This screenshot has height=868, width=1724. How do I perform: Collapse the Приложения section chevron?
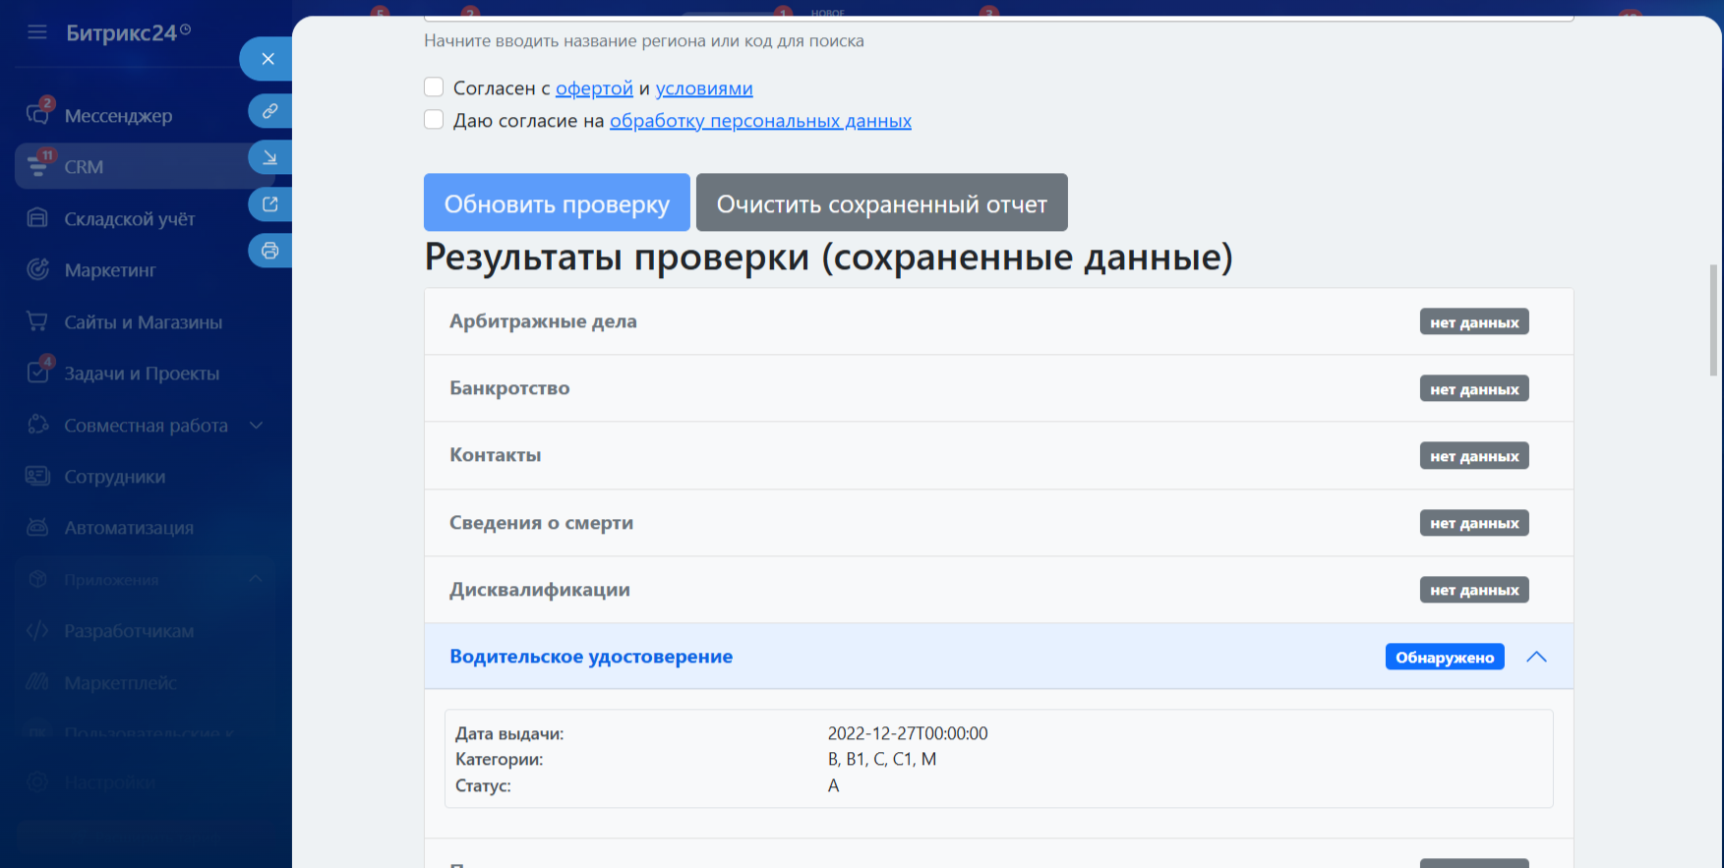coord(256,579)
